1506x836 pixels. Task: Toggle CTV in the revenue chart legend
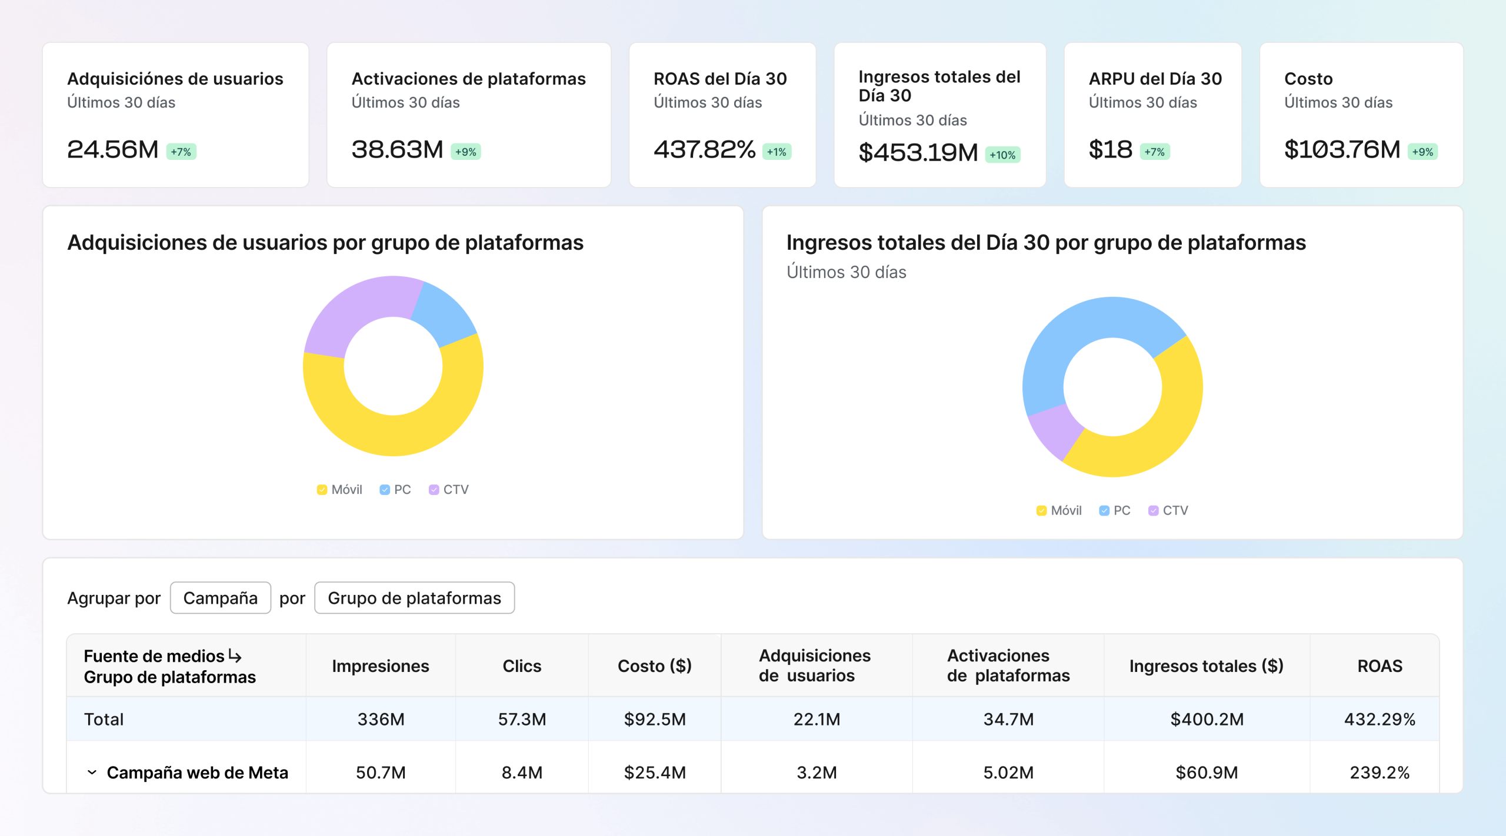tap(1152, 510)
